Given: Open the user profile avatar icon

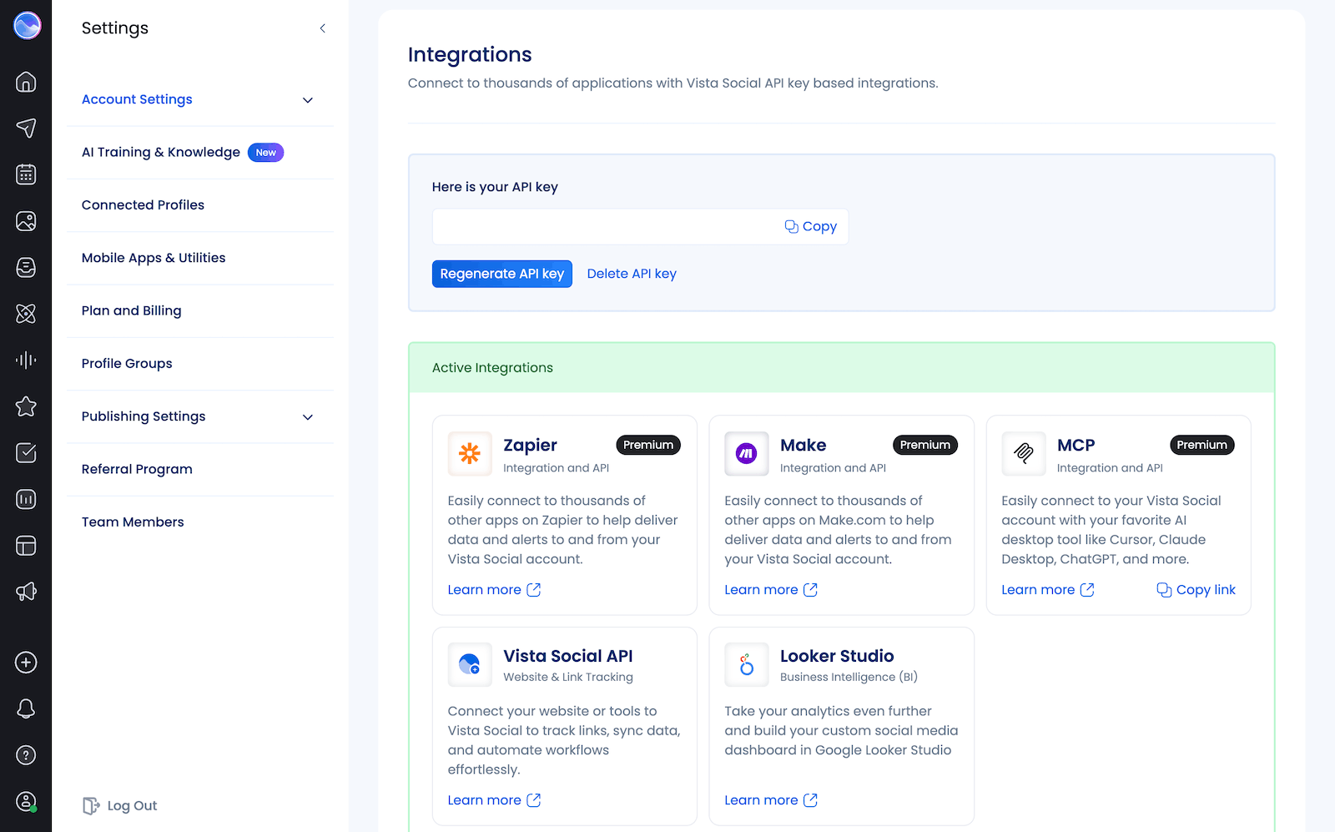Looking at the screenshot, I should click(x=26, y=802).
